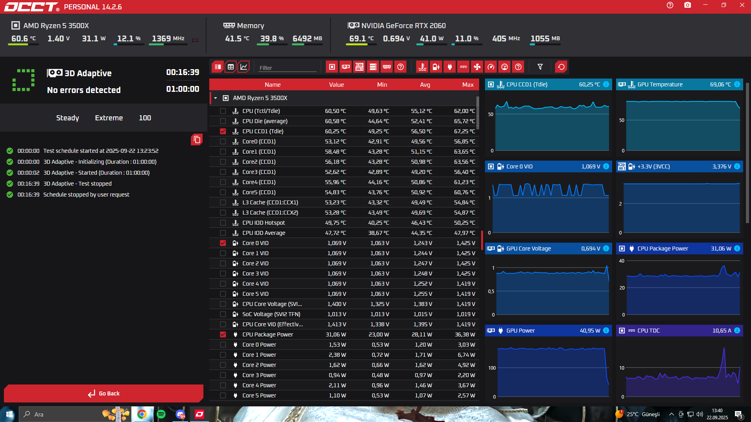Click the reset min/max values icon
This screenshot has width=751, height=422.
561,67
